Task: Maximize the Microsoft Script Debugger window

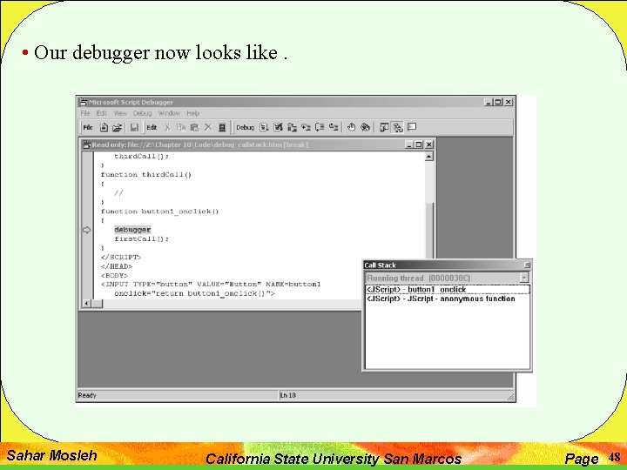Action: pos(498,102)
